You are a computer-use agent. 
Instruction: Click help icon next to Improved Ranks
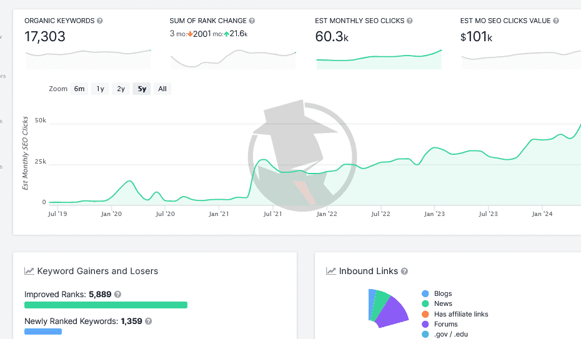(x=117, y=294)
